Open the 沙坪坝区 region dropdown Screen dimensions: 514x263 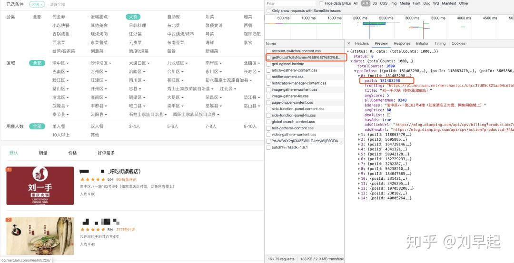[101, 63]
